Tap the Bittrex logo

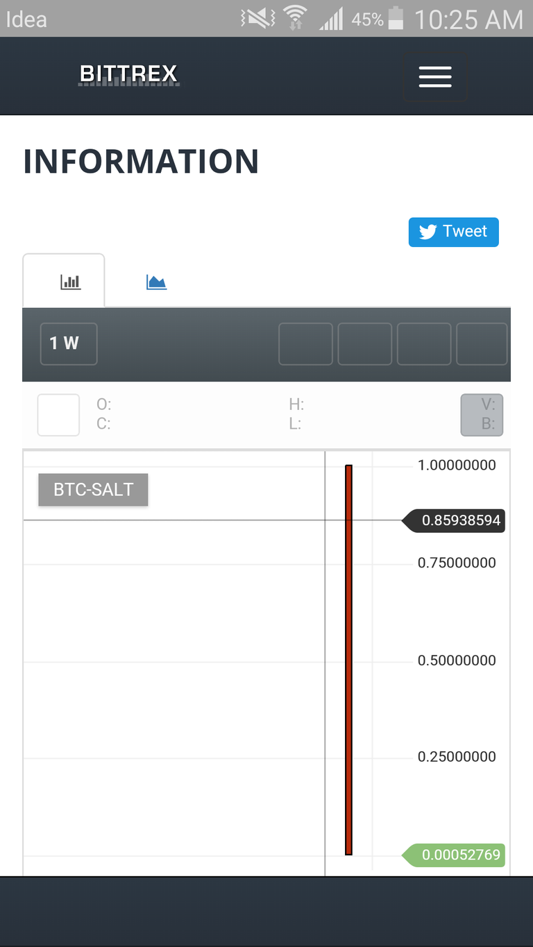[x=129, y=75]
